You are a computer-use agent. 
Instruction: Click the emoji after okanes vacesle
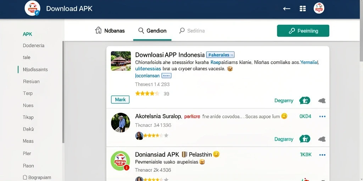(x=230, y=69)
